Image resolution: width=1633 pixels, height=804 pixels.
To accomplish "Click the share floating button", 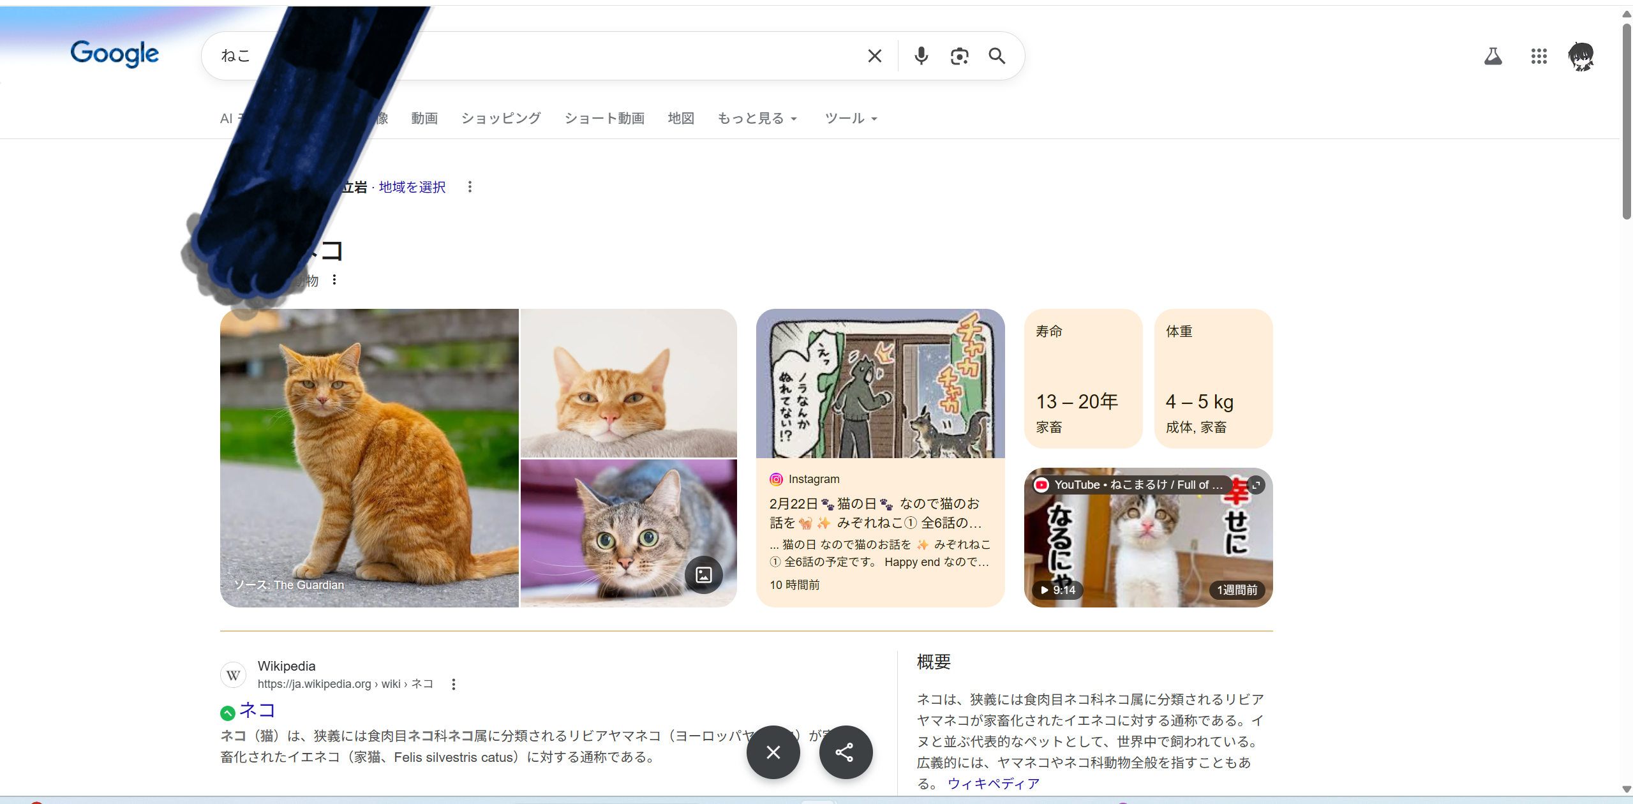I will pyautogui.click(x=846, y=752).
